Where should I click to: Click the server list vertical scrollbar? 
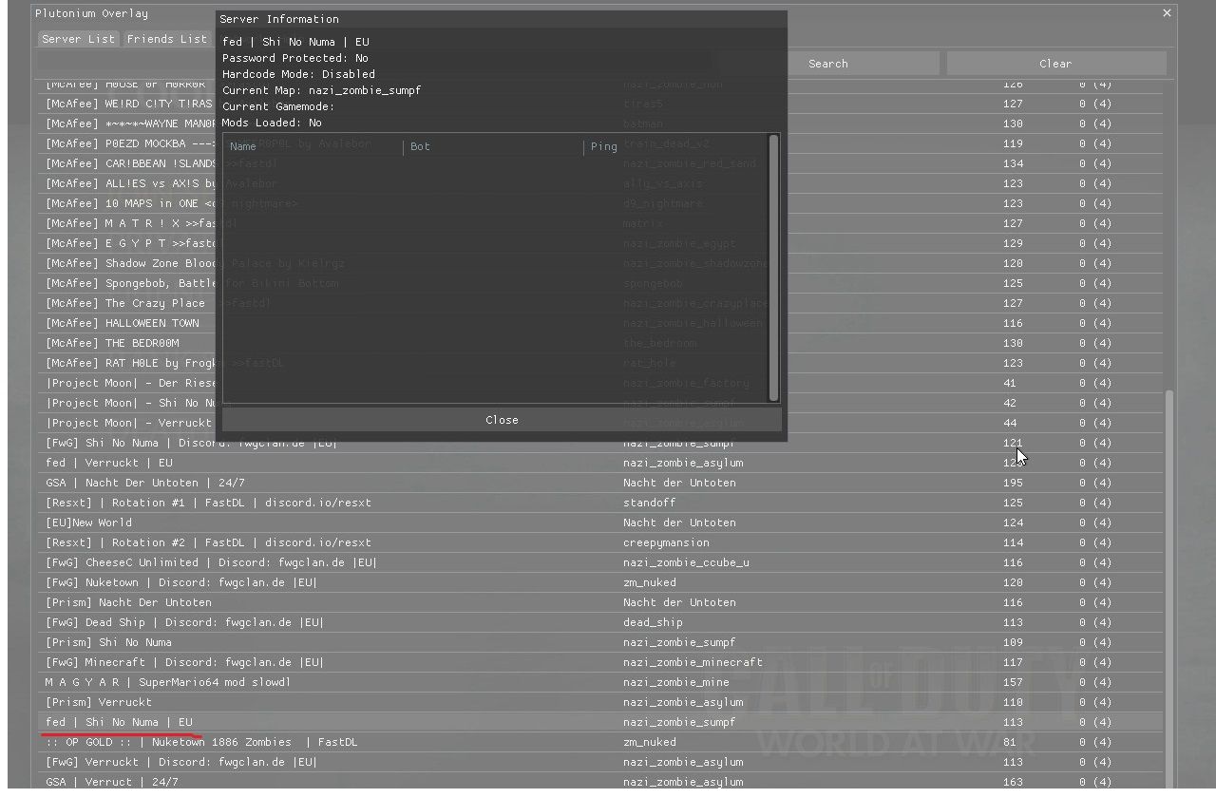1169,589
